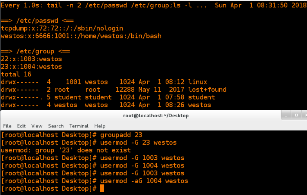Screen dimensions: 307x195
Task: Open the Terminal menu
Action: click(79, 126)
